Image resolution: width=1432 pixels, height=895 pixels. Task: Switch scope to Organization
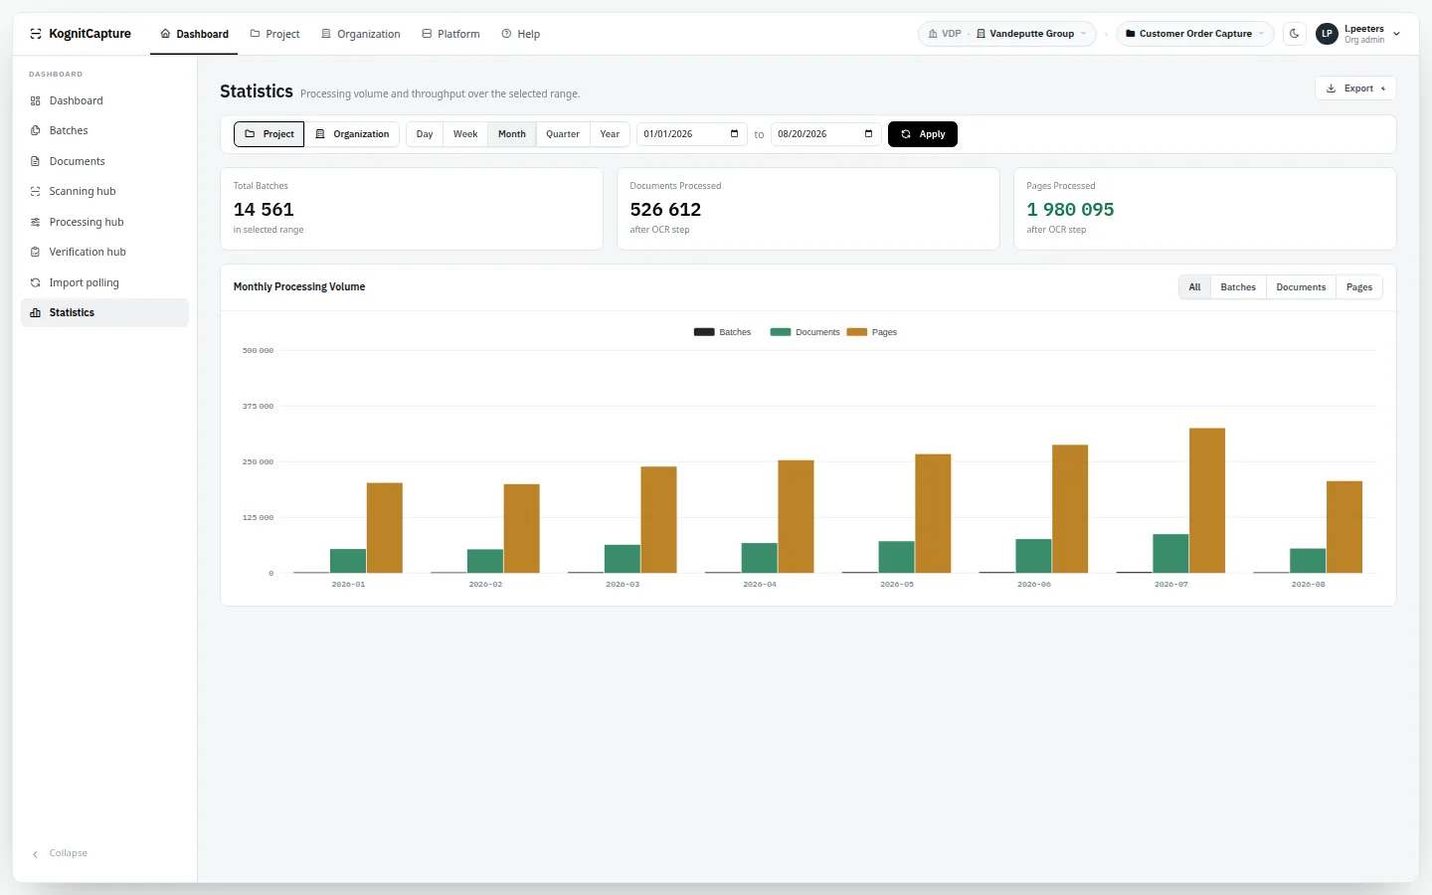pyautogui.click(x=352, y=134)
